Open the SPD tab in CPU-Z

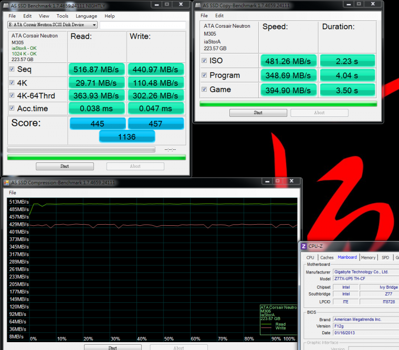(385, 257)
